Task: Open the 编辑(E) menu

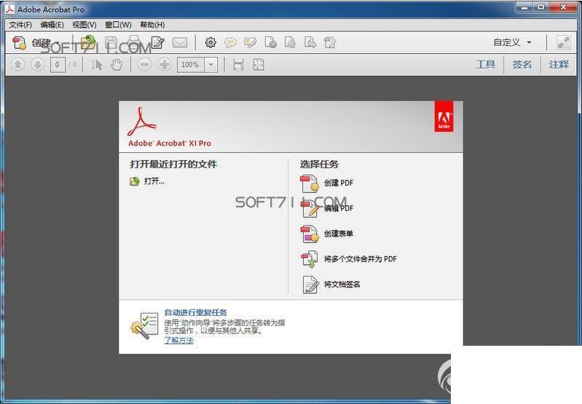Action: tap(52, 25)
